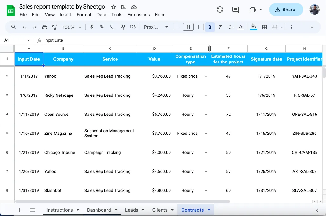Image resolution: width=326 pixels, height=216 pixels.
Task: Choose text color
Action: [241, 27]
